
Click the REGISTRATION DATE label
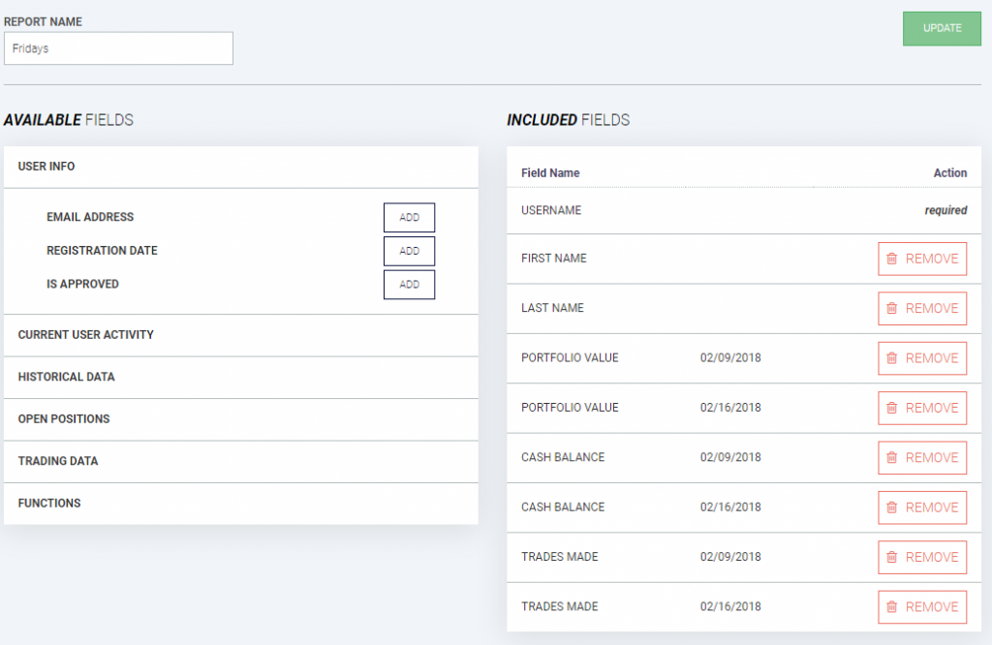coord(102,251)
